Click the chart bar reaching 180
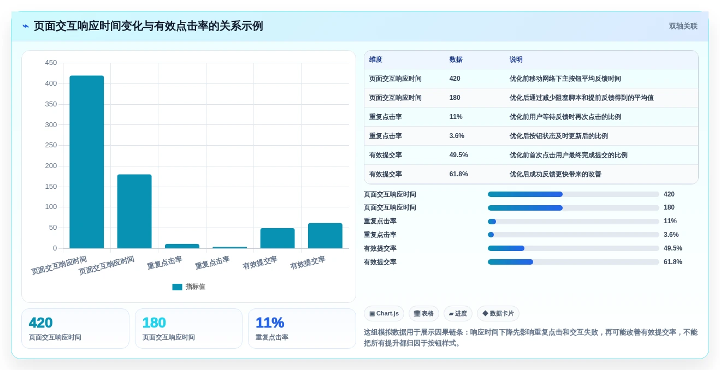 pyautogui.click(x=134, y=211)
